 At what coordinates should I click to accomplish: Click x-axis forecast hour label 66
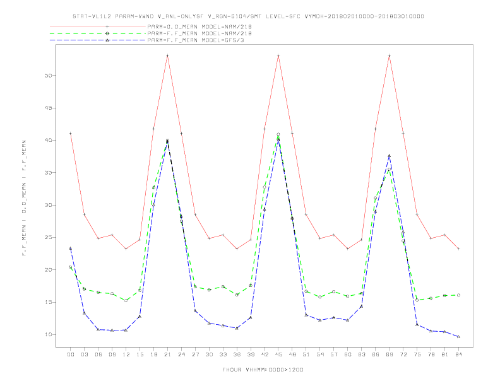376,354
